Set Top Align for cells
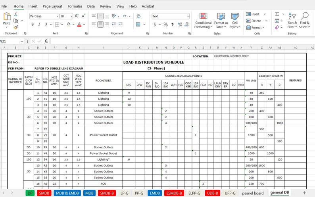The height and width of the screenshot is (197, 315). coord(94,16)
